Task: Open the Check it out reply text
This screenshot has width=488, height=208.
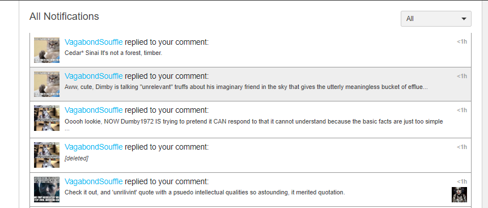Action: tap(205, 193)
